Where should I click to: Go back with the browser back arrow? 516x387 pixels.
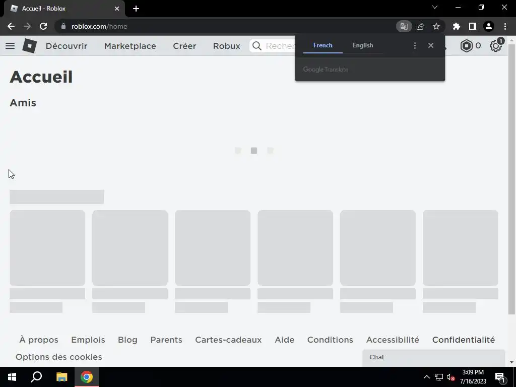(x=11, y=26)
